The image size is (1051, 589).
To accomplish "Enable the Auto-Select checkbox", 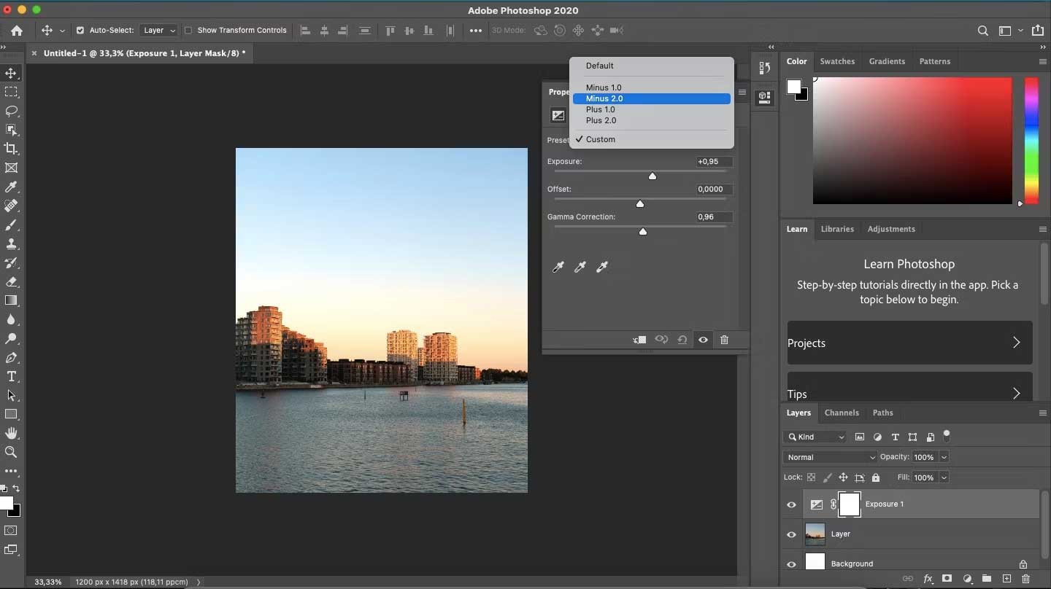I will (x=80, y=31).
